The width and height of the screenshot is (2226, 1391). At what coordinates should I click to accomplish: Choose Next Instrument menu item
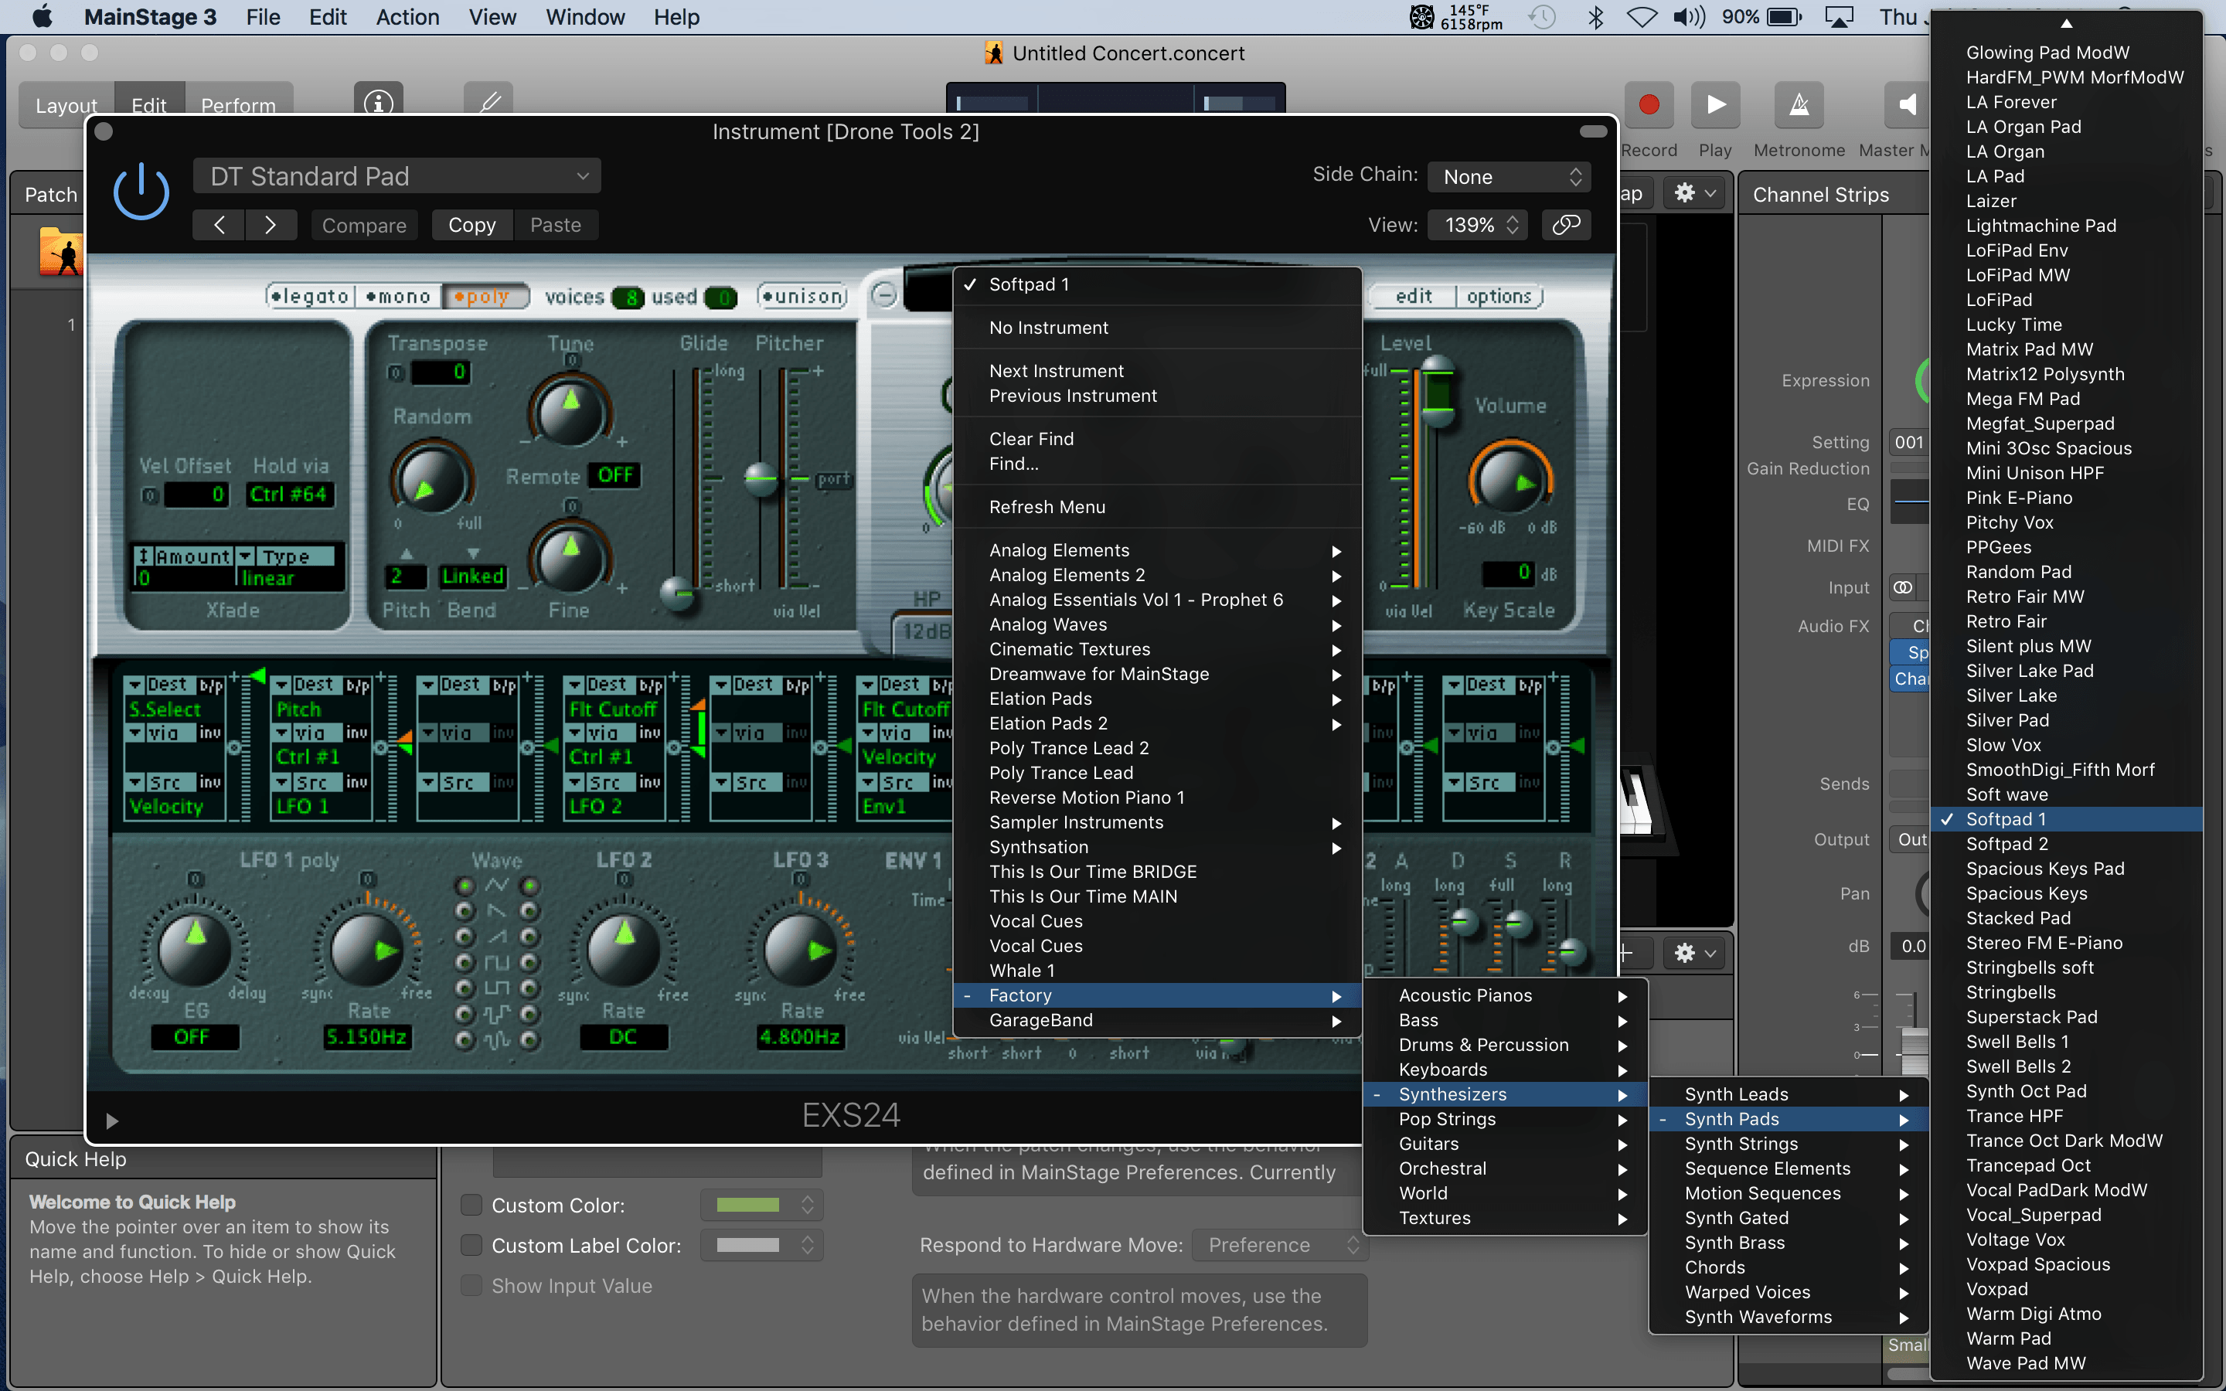(x=1157, y=371)
